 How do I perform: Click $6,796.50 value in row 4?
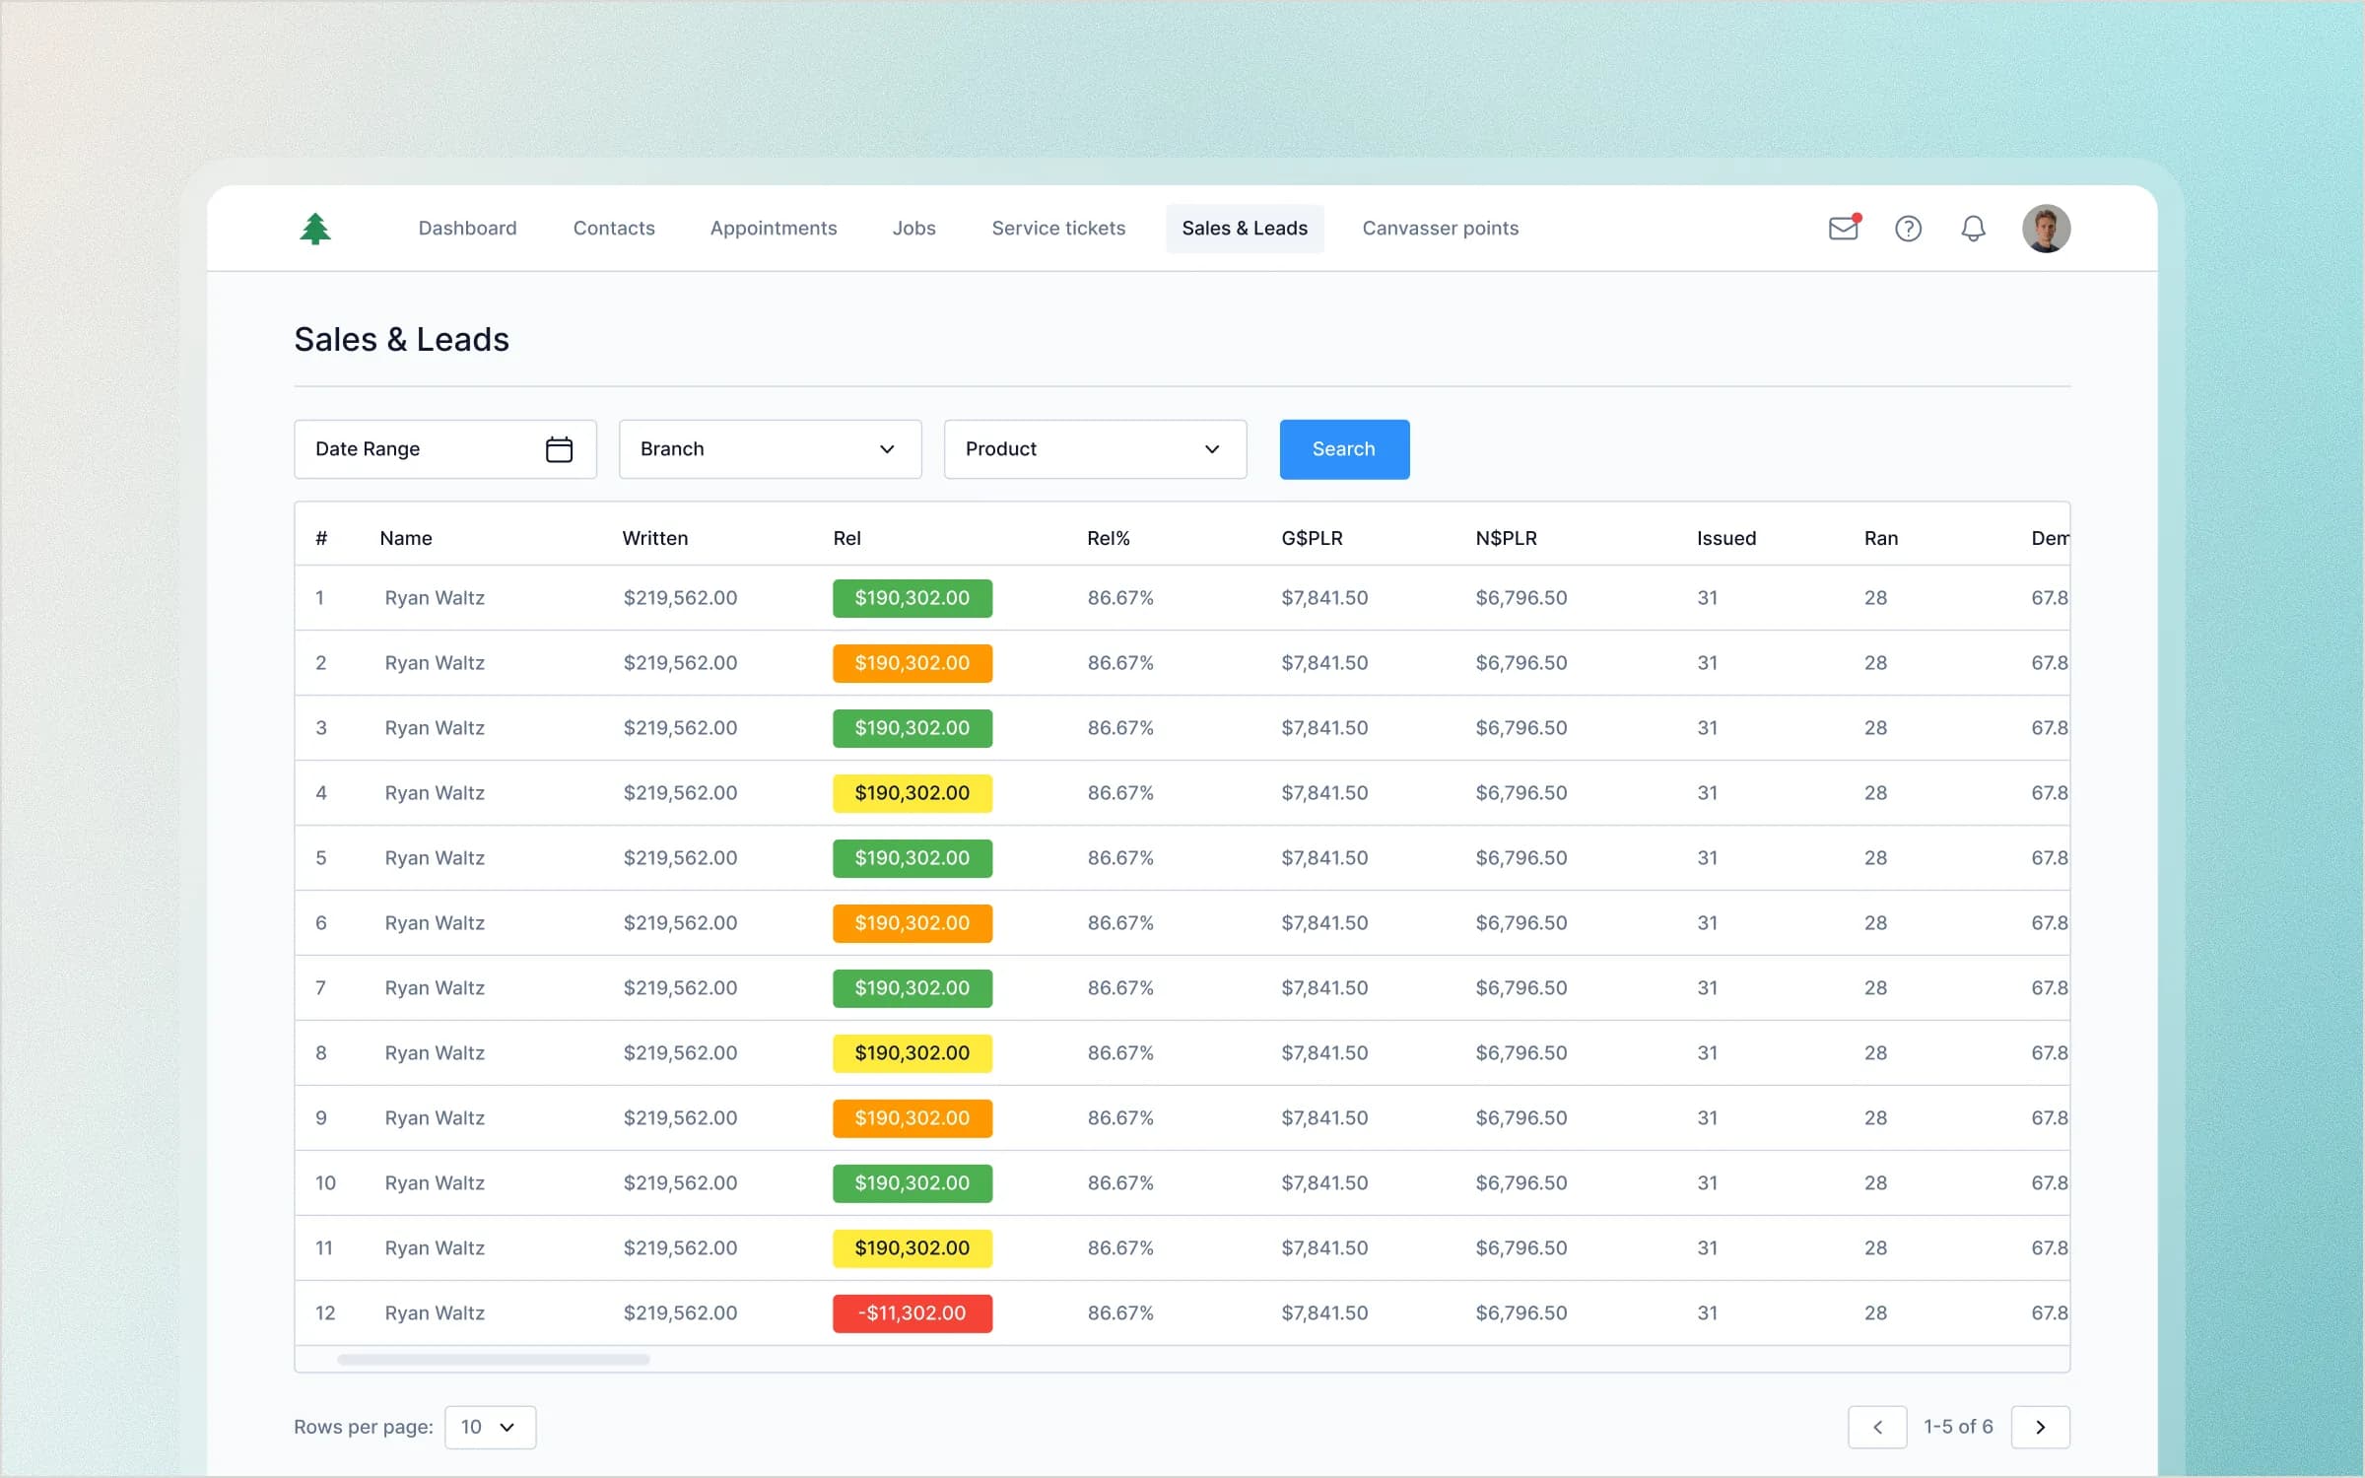[1520, 793]
